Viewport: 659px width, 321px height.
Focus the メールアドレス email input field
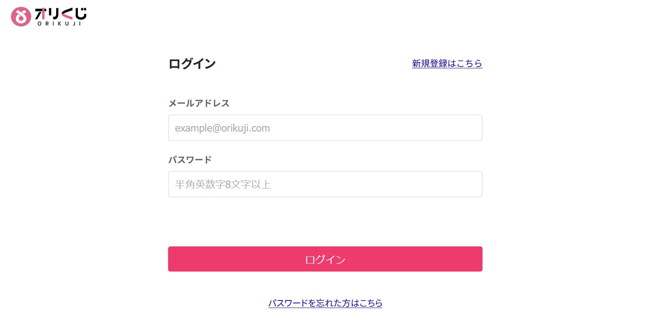click(x=325, y=128)
